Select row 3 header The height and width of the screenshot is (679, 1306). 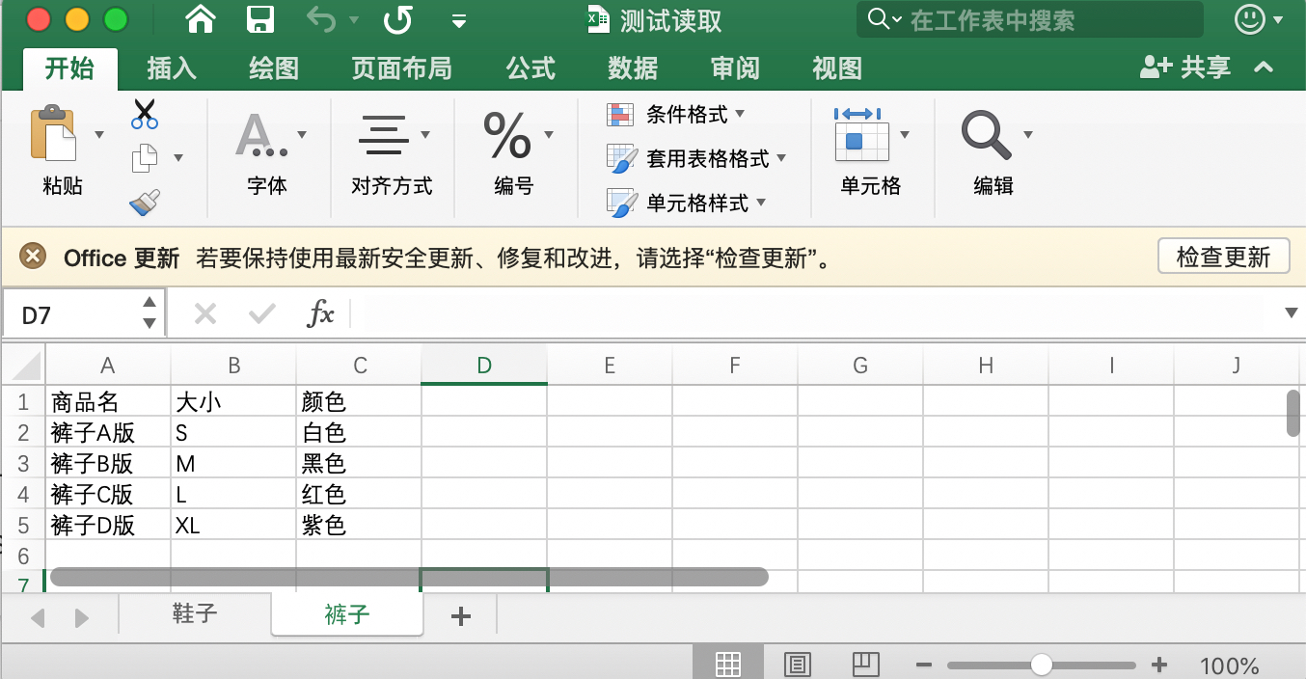24,464
